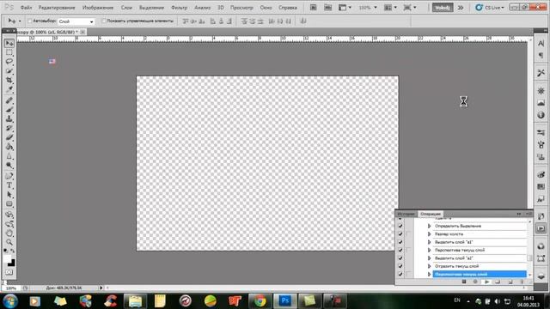Expand the Перспектива текущ слой step
This screenshot has height=309, width=550.
click(429, 250)
